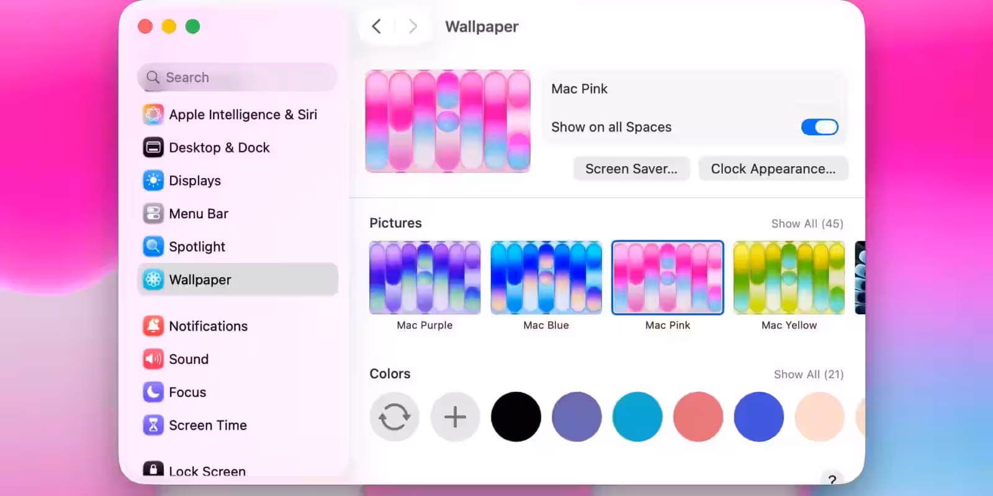
Task: Open Desktop & Dock settings icon
Action: point(153,148)
